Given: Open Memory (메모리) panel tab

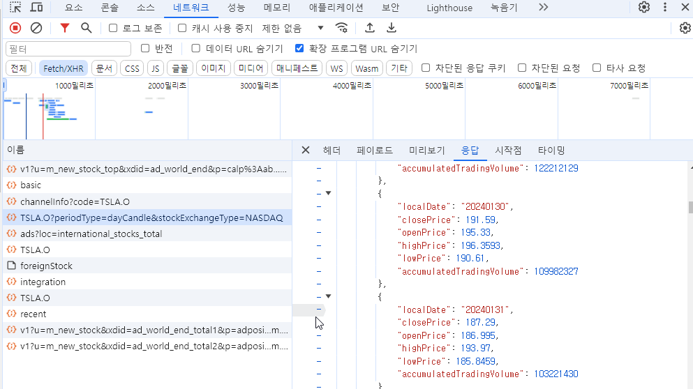Looking at the screenshot, I should click(x=277, y=8).
